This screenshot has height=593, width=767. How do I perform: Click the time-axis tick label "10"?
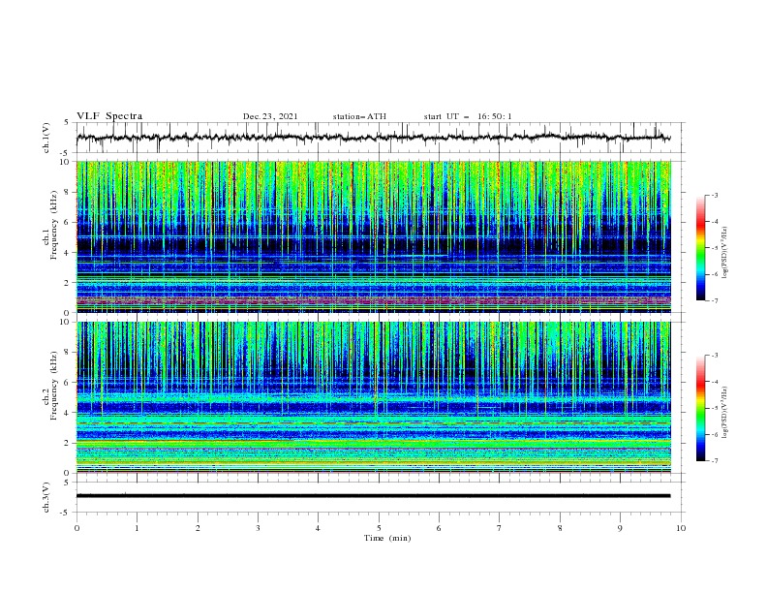tap(681, 528)
